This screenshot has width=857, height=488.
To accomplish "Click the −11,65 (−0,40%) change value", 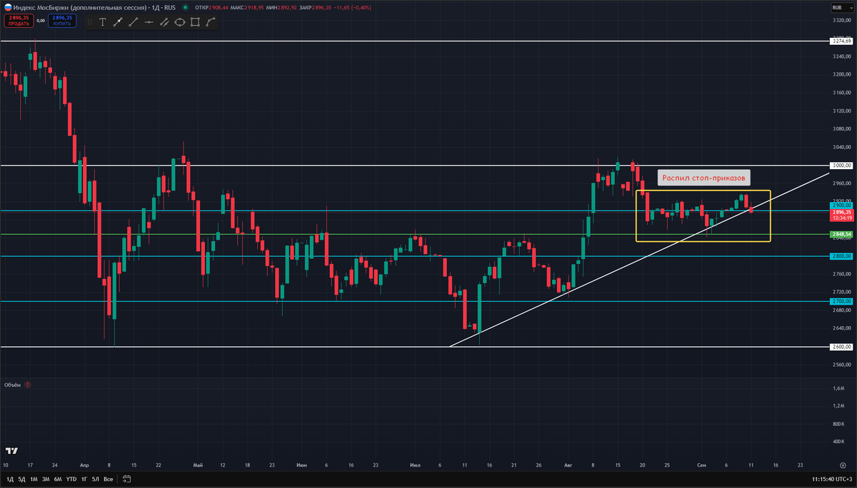I will [x=351, y=7].
